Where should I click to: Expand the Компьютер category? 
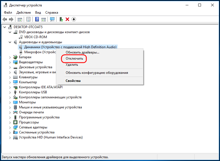[x=10, y=82]
